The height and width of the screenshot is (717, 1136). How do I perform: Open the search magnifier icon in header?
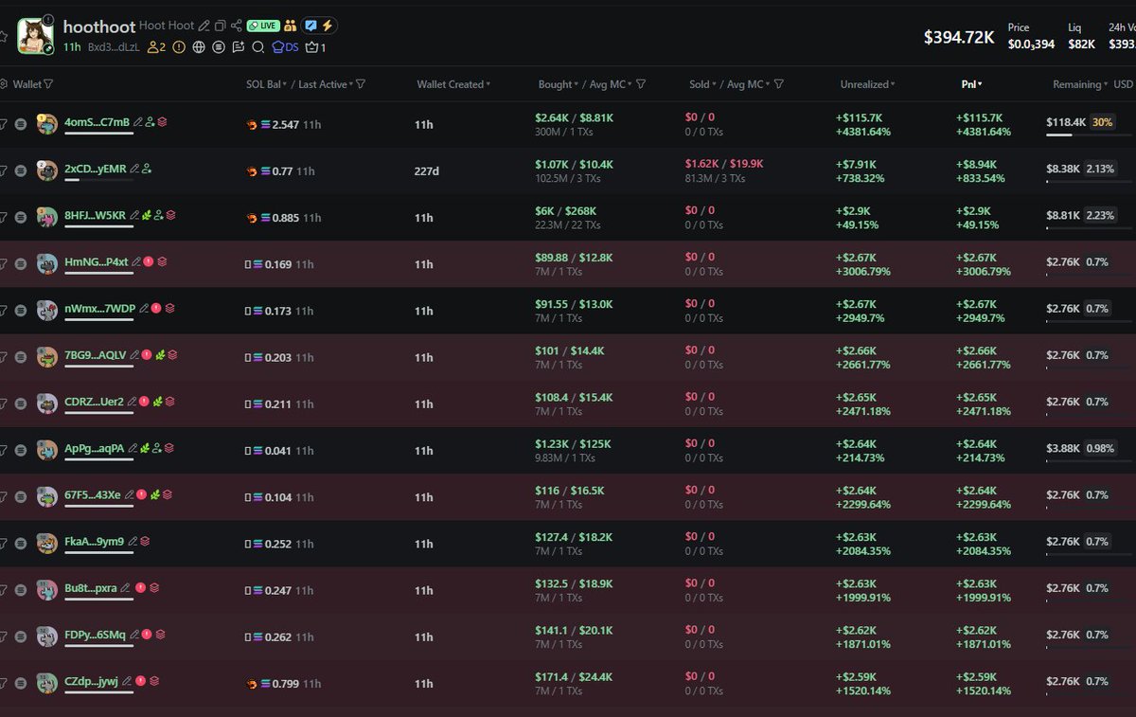point(257,46)
